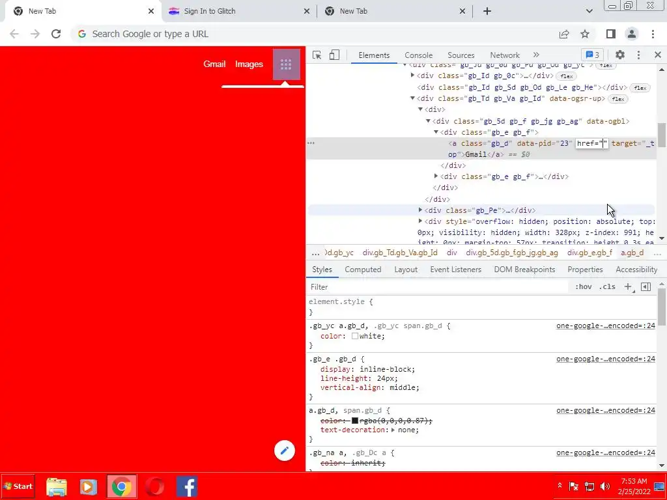
Task: Open media player icon in taskbar
Action: coord(89,486)
